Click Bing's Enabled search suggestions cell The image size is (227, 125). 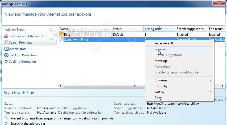(182, 35)
